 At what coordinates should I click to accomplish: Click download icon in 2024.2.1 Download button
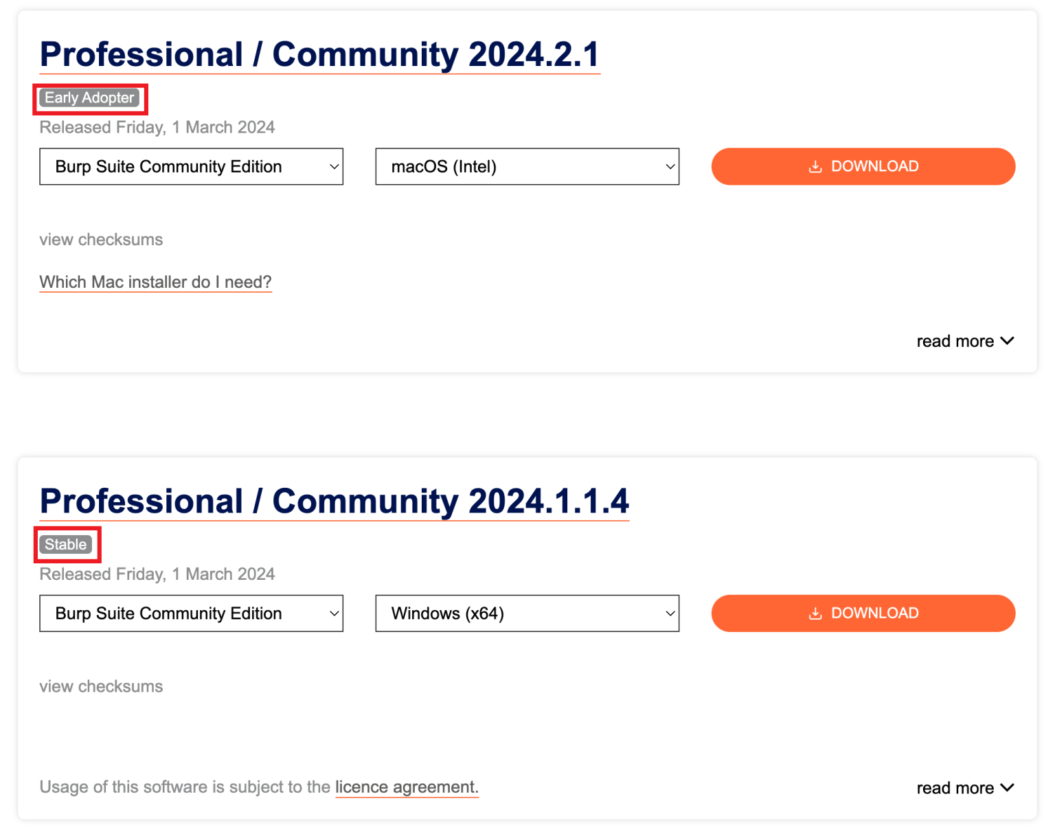pyautogui.click(x=815, y=167)
